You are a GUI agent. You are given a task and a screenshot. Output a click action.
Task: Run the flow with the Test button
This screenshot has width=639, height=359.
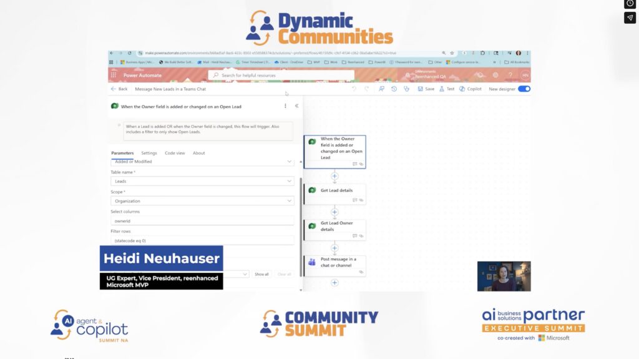(447, 89)
